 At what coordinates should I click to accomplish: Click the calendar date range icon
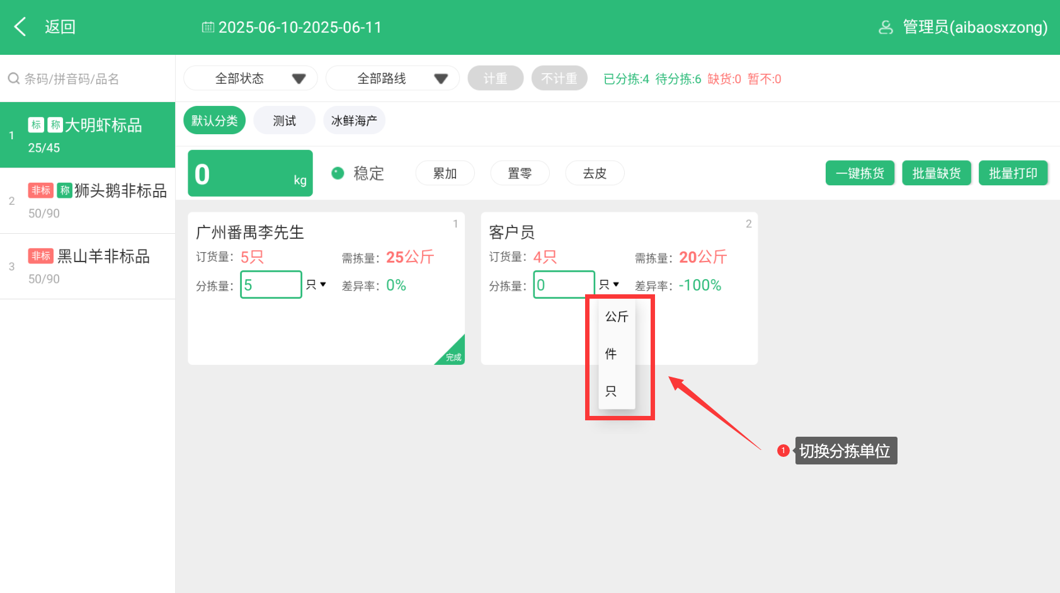point(207,27)
